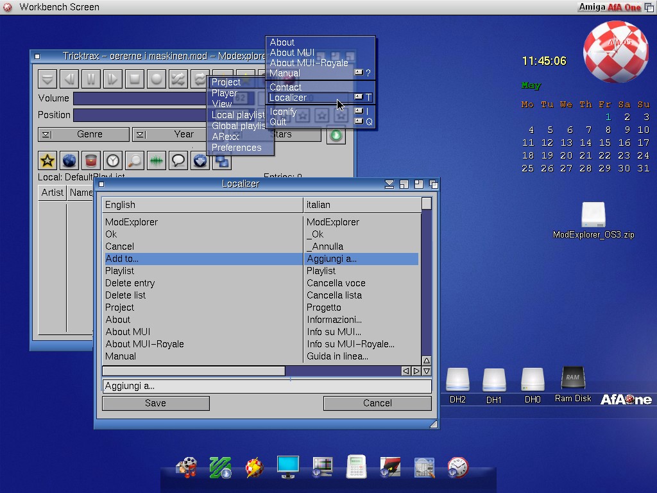Click the translation text field 'Aggiungi a...'

pyautogui.click(x=266, y=386)
